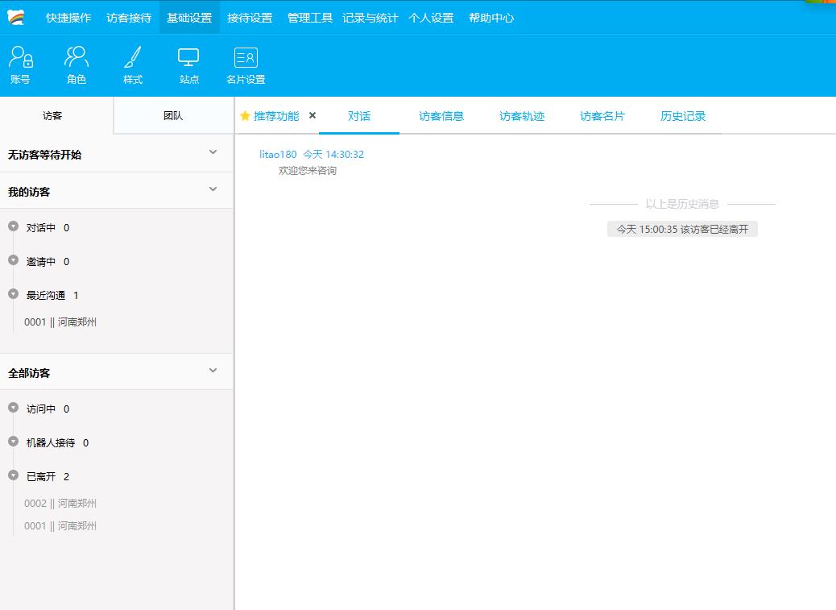Click the status dot beside 机器人接待
The width and height of the screenshot is (836, 610).
click(x=11, y=442)
